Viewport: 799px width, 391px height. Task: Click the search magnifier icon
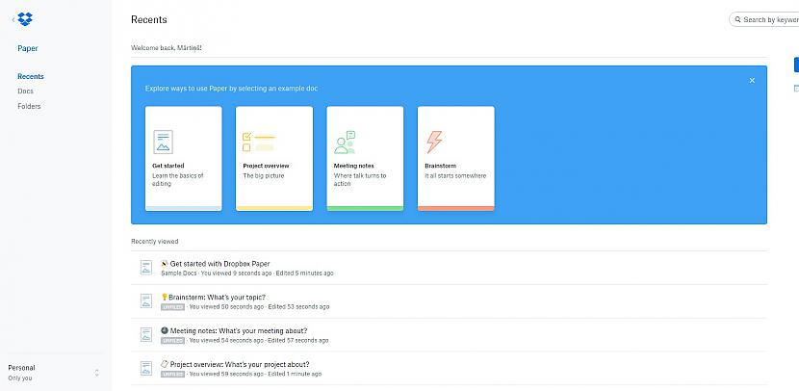[x=737, y=19]
